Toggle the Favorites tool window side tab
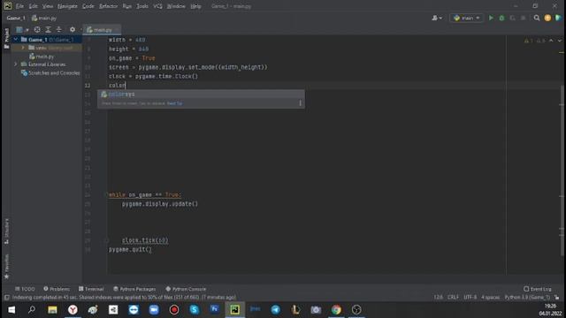The height and width of the screenshot is (318, 566). [x=6, y=267]
